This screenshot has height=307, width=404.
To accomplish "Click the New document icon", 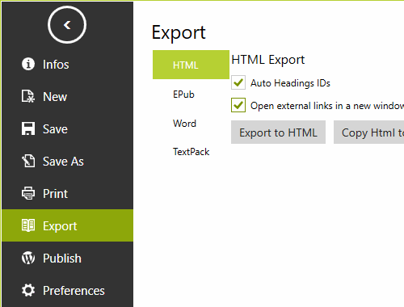I will pos(28,96).
